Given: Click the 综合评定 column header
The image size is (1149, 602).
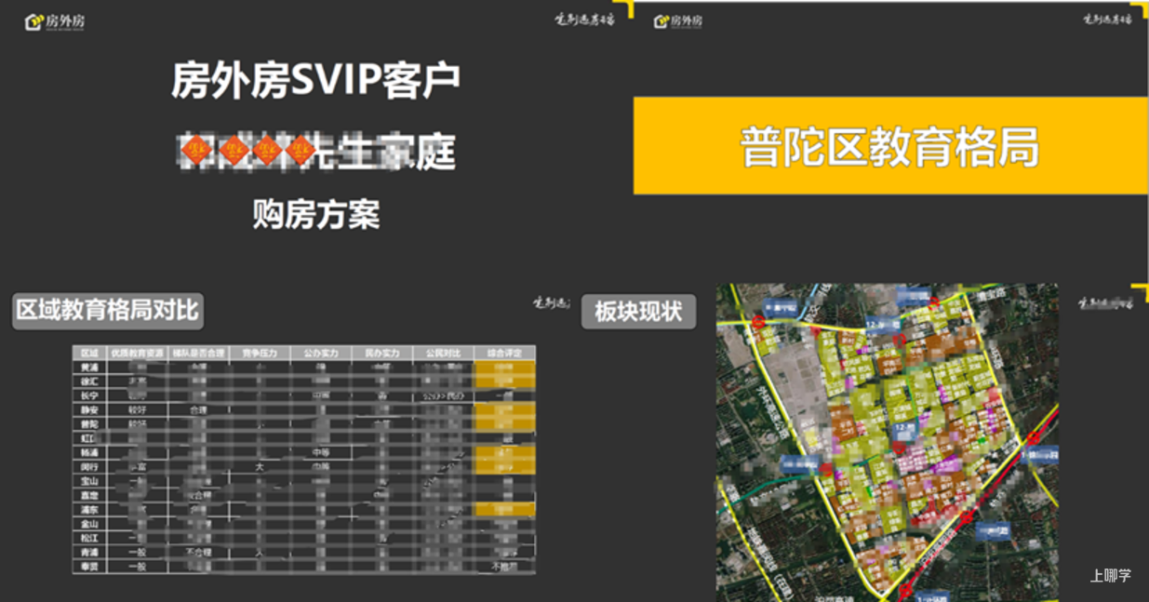Looking at the screenshot, I should pos(505,354).
